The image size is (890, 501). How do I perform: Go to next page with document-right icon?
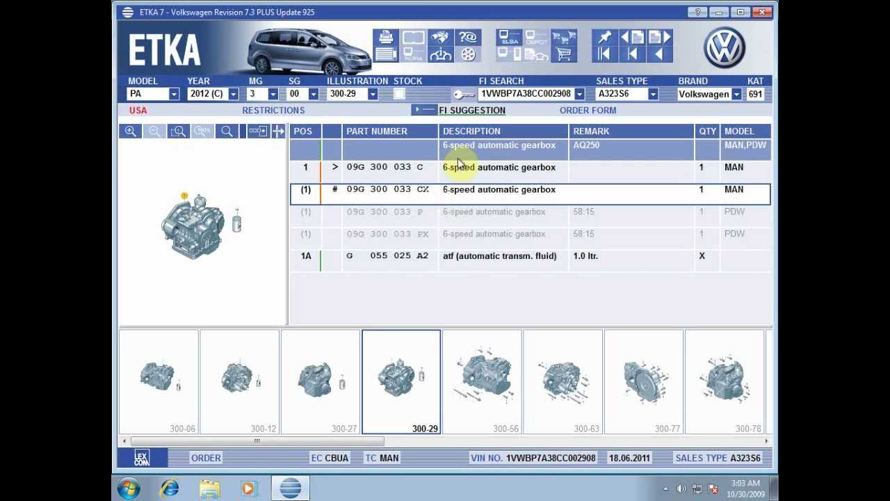pyautogui.click(x=658, y=38)
